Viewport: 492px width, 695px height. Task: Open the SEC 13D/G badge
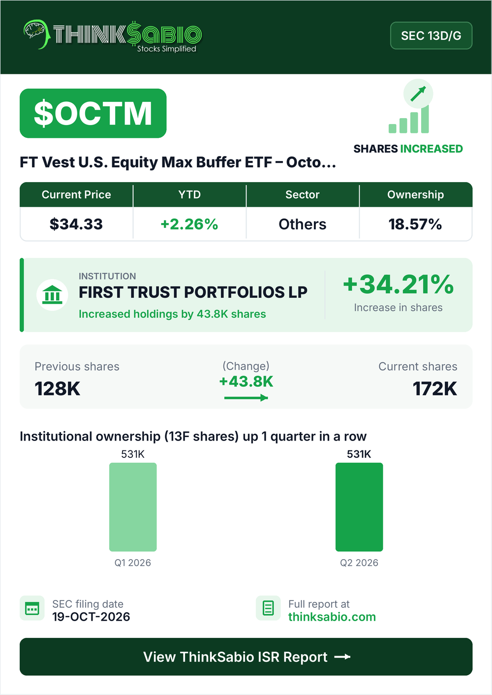pyautogui.click(x=431, y=35)
